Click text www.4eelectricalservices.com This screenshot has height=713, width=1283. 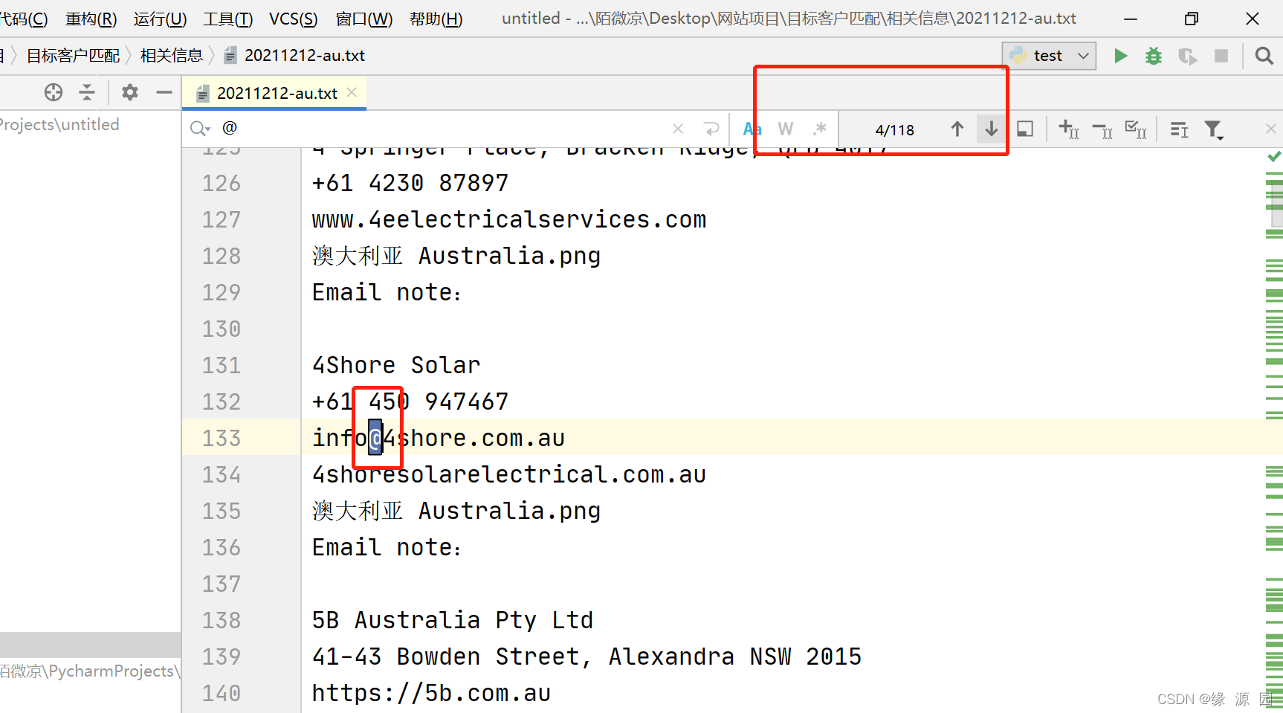509,219
